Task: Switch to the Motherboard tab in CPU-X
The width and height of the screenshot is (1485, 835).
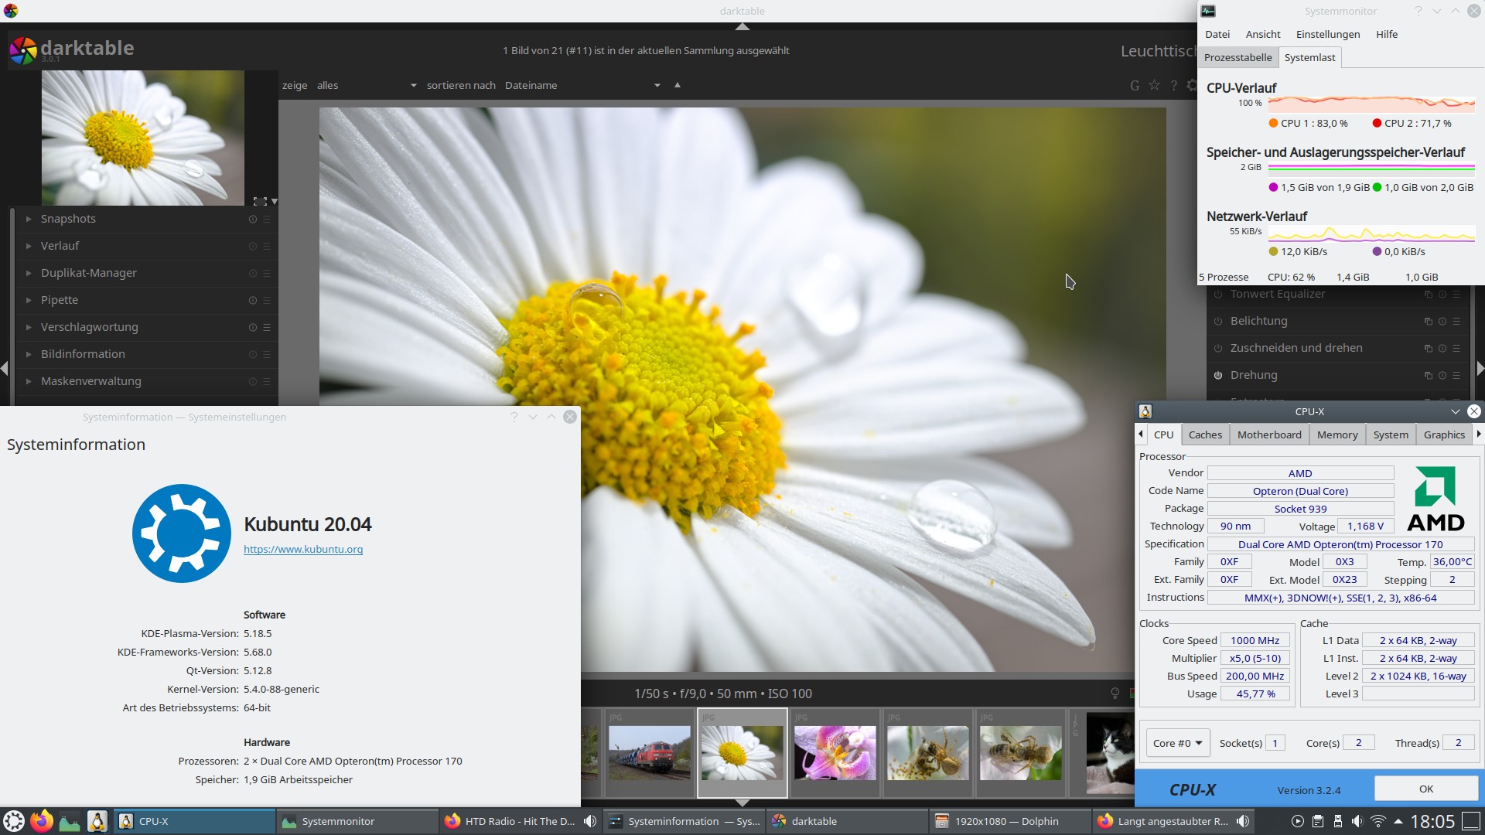Action: (1268, 435)
